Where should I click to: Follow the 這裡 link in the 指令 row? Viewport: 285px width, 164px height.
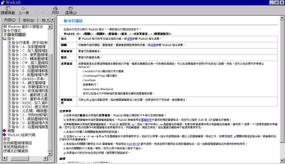click(129, 39)
